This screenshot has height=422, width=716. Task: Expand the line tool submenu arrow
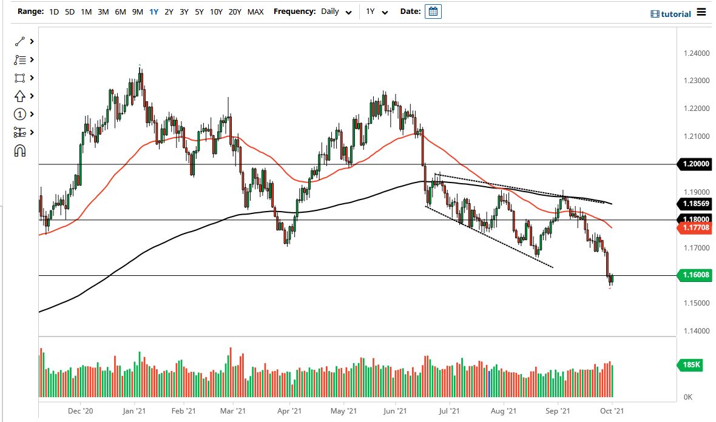(x=32, y=41)
